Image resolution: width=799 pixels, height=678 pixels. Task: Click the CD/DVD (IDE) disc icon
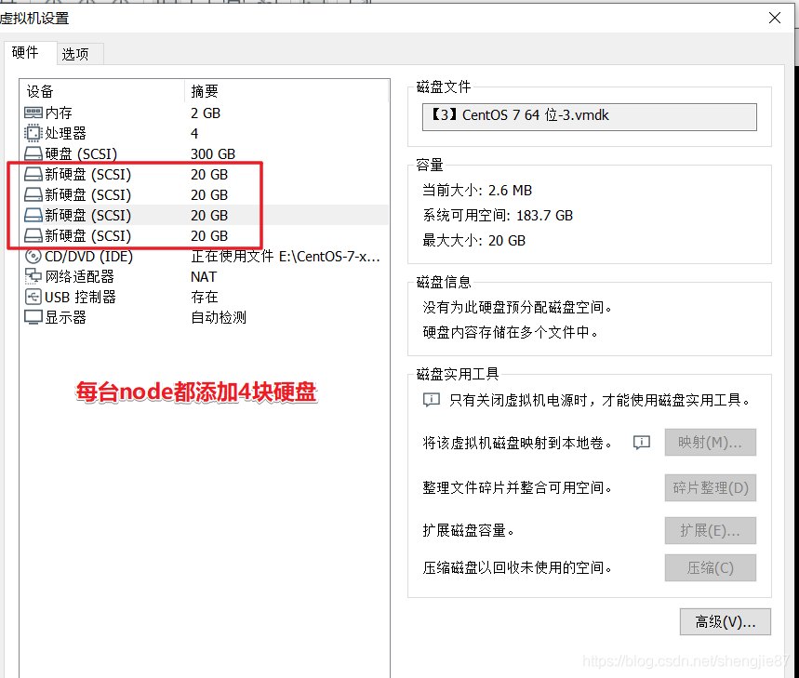click(x=33, y=256)
